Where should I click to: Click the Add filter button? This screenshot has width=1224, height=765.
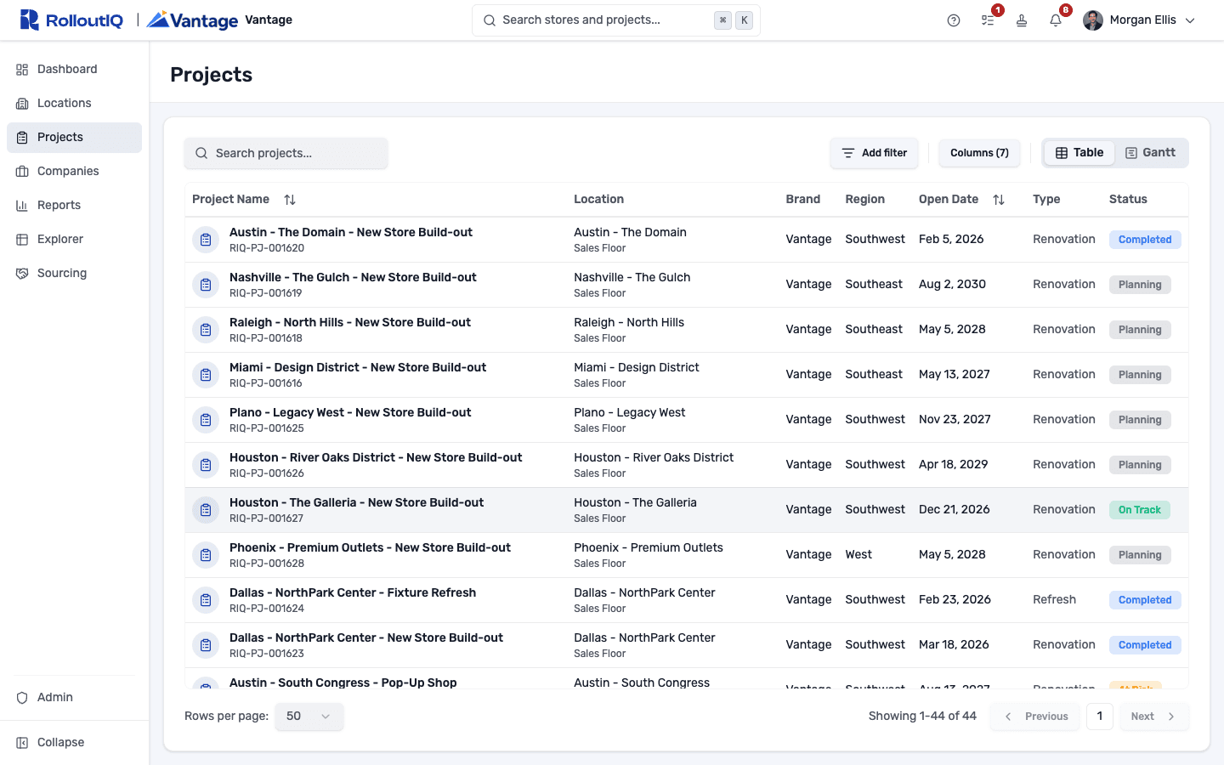(874, 153)
